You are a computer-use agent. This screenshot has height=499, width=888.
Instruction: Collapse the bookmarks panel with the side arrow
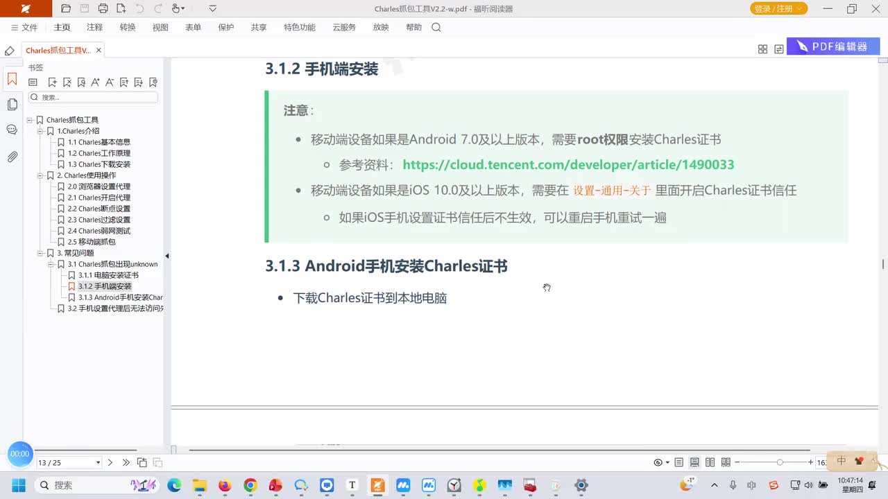(167, 256)
